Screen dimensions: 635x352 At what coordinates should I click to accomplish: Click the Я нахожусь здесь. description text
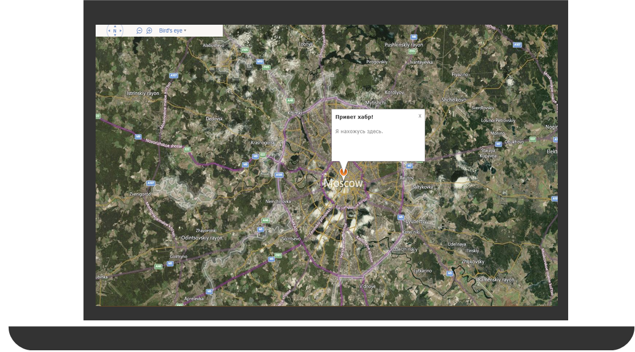[x=359, y=131]
